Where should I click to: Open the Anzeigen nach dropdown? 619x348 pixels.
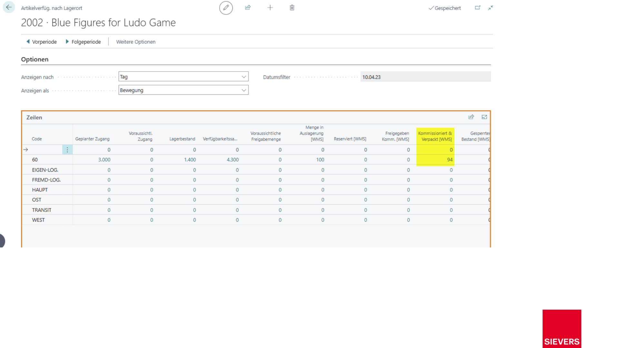(x=183, y=77)
